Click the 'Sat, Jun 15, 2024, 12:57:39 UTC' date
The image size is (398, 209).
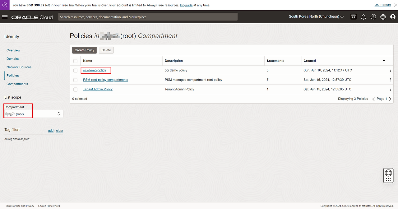pyautogui.click(x=327, y=80)
